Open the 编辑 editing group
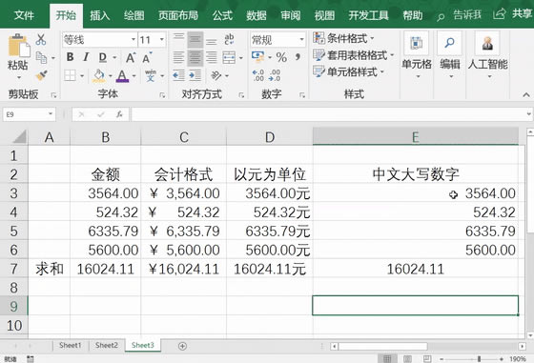The height and width of the screenshot is (363, 534). (449, 55)
